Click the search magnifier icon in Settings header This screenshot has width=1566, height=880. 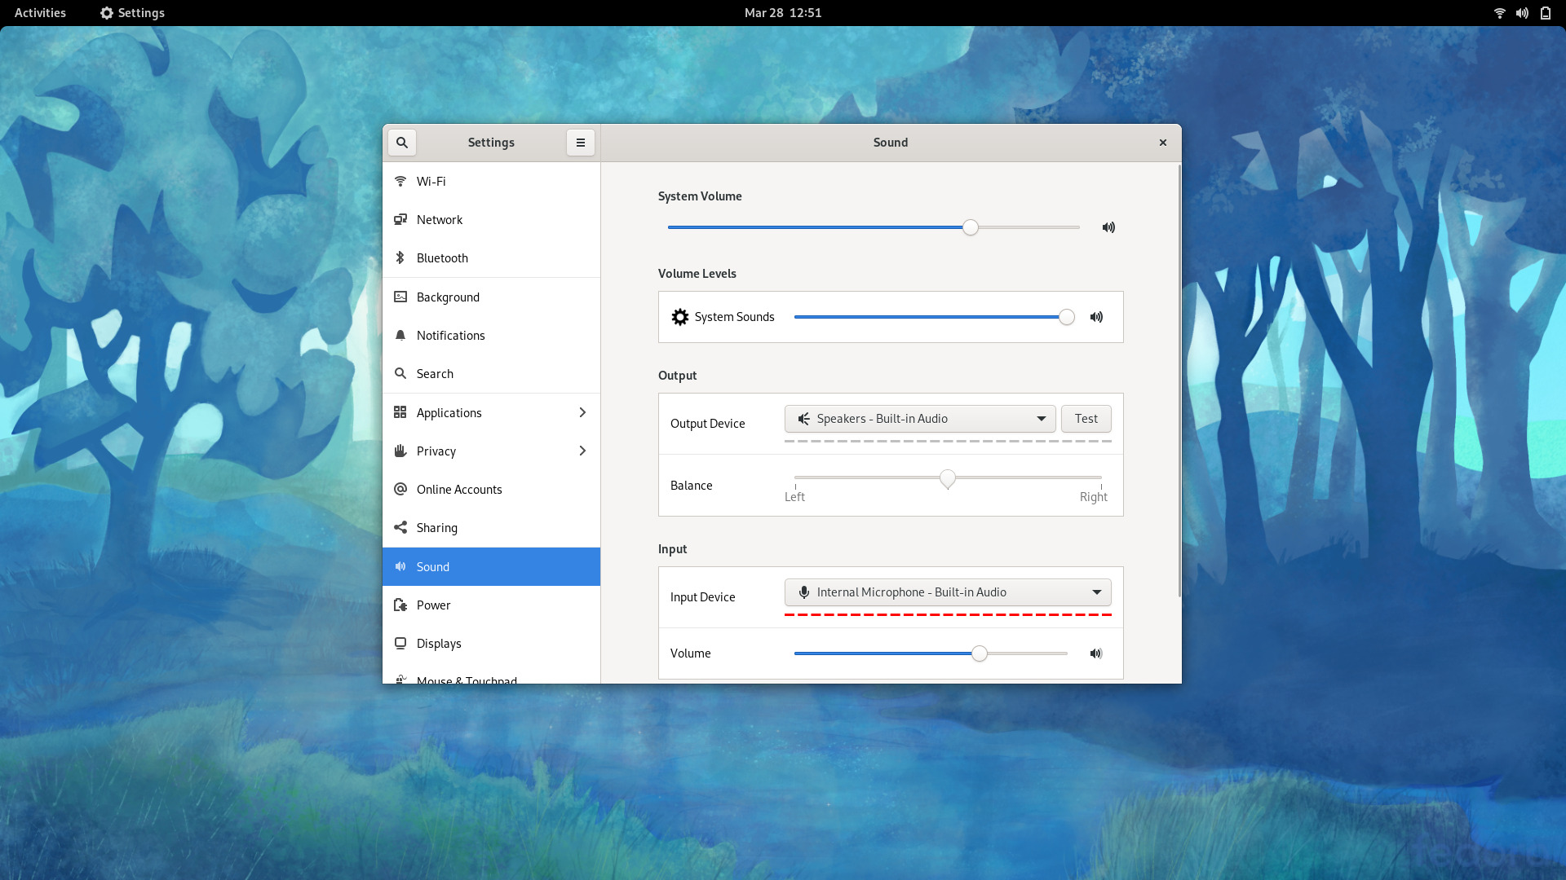(x=401, y=143)
